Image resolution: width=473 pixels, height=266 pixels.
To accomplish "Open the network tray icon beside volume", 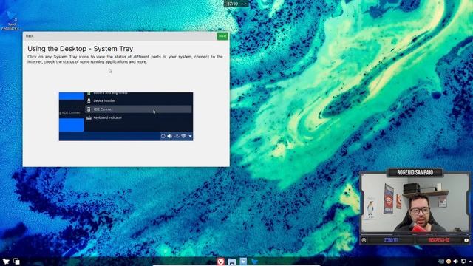I will click(463, 262).
